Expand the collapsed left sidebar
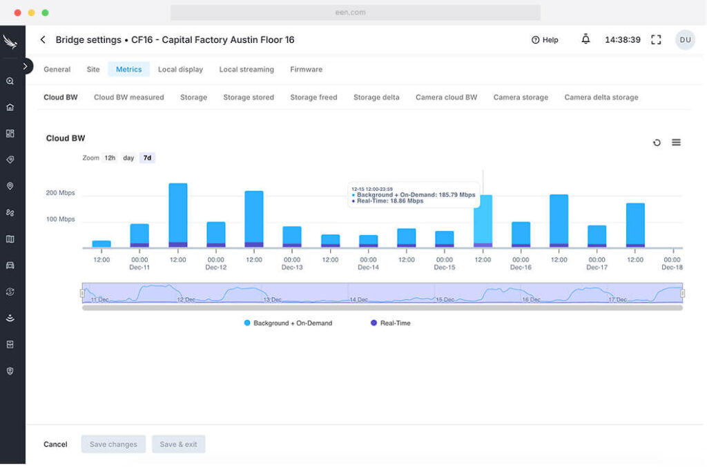The height and width of the screenshot is (468, 707). (25, 66)
